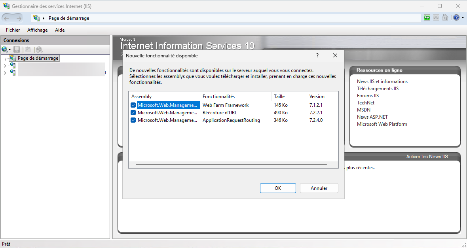Screen dimensions: 467x248
Task: Click the horizontal scrollbar in assembly list
Action: click(x=231, y=164)
